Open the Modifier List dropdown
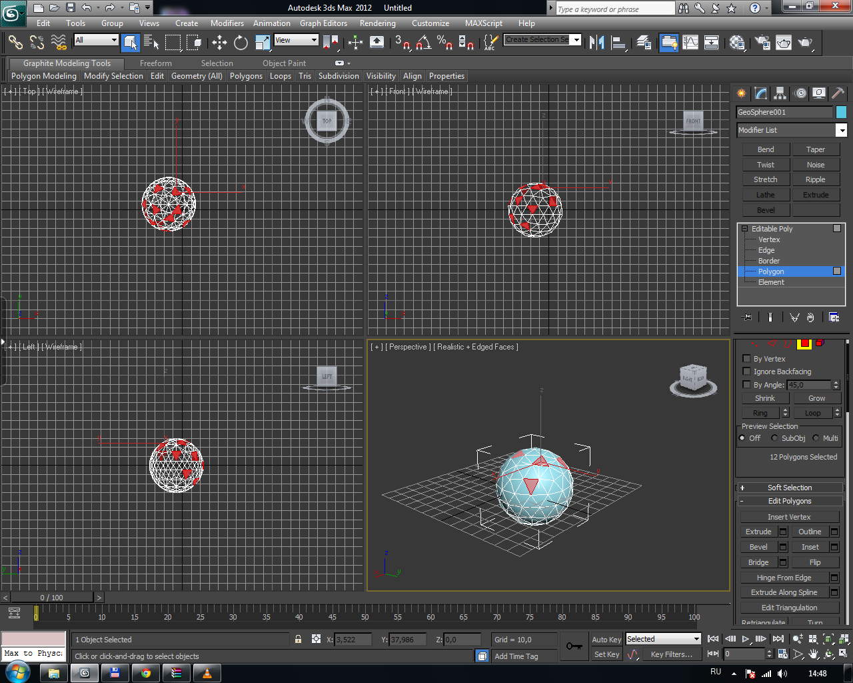 791,130
